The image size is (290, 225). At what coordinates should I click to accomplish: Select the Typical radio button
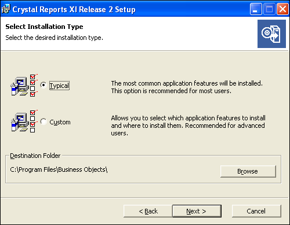(43, 85)
